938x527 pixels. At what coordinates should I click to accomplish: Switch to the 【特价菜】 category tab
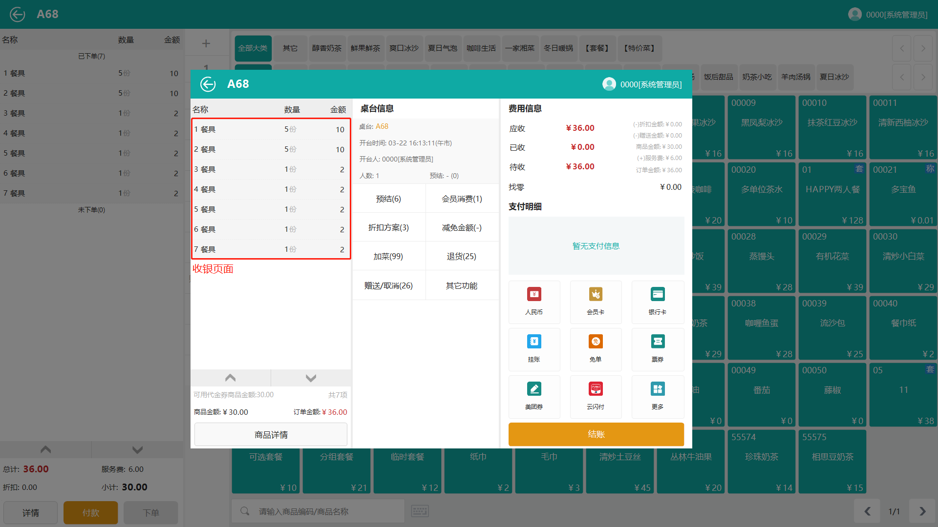[640, 48]
